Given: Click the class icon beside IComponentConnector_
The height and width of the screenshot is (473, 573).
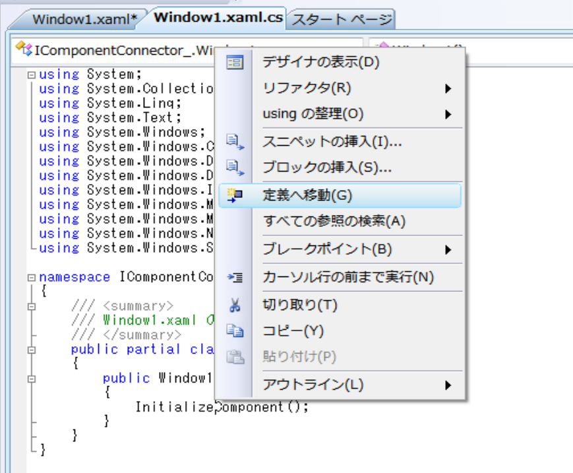Looking at the screenshot, I should pos(24,49).
